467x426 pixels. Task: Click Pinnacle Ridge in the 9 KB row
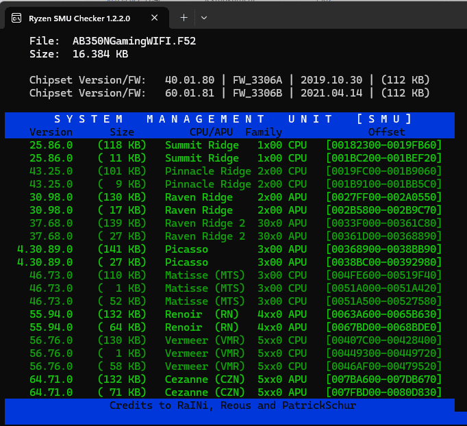[208, 184]
